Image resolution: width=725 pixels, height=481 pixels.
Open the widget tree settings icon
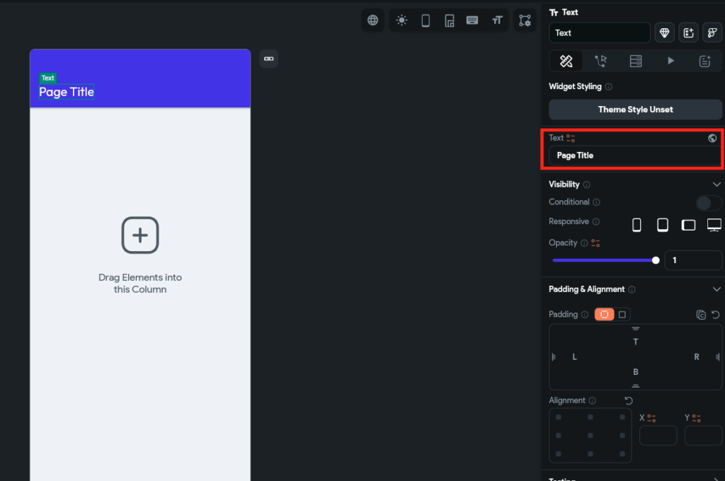click(525, 21)
